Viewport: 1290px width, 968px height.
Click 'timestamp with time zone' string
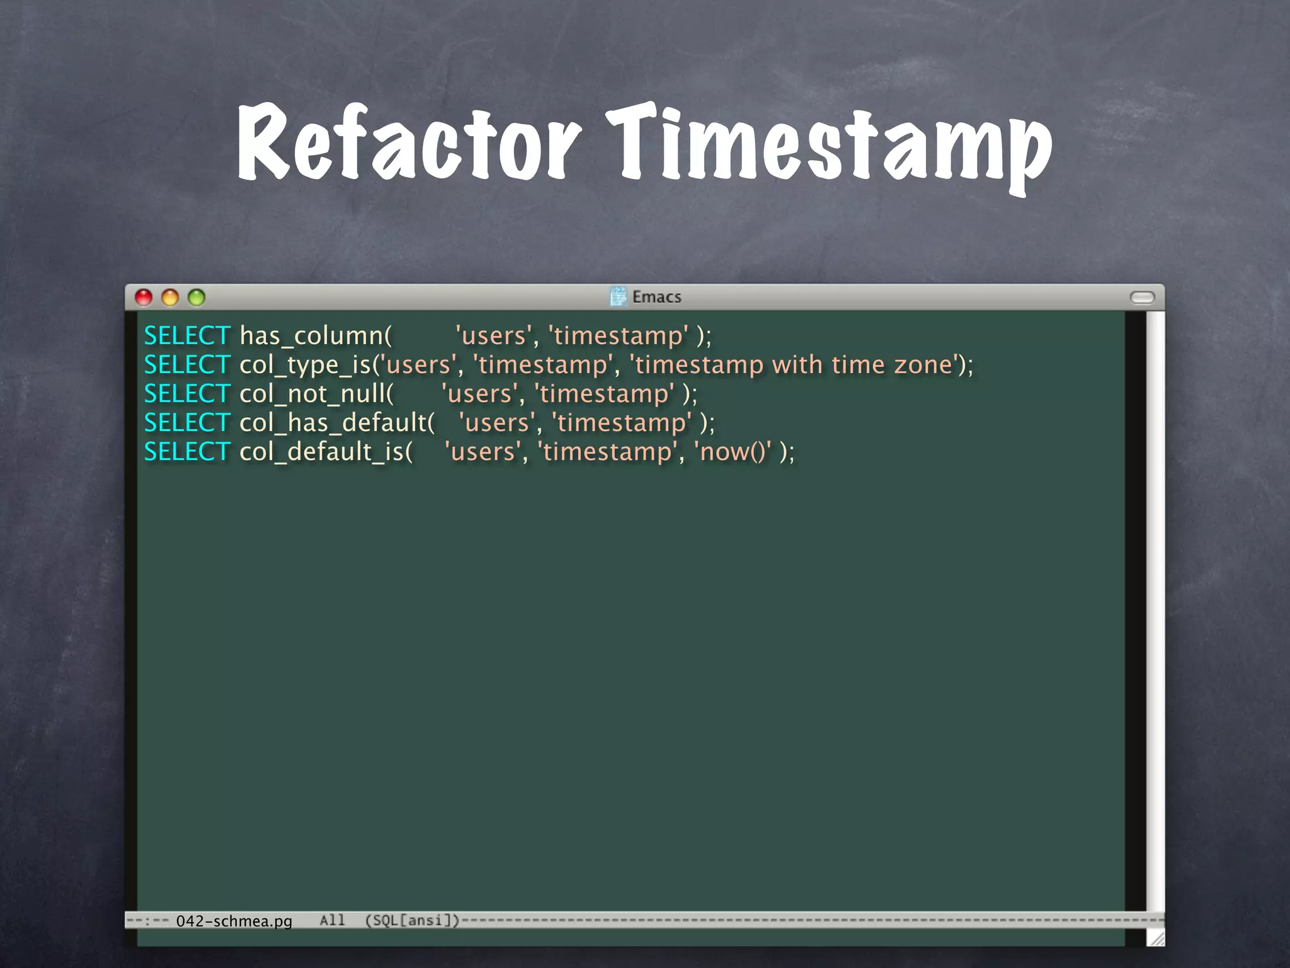click(x=794, y=365)
